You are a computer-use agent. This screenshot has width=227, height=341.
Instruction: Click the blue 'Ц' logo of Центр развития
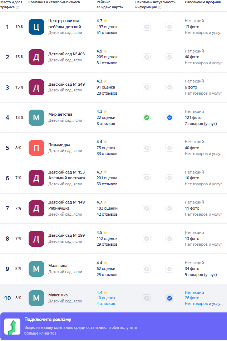point(36,27)
